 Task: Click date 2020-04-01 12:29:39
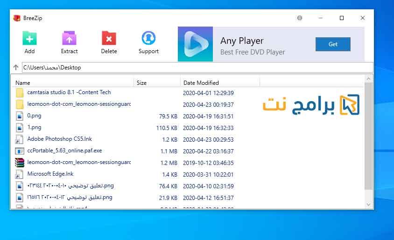208,93
